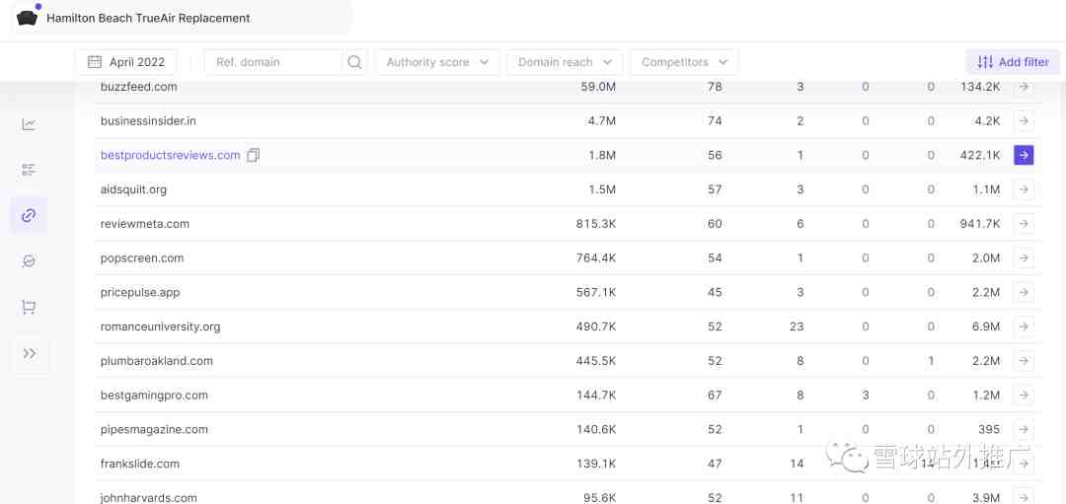
Task: Open arrow button for popscreen.com row
Action: (1024, 258)
